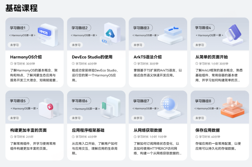Click clock icon beside 学习时长 1小时 30分钟
The image size is (252, 167).
pyautogui.click(x=197, y=64)
